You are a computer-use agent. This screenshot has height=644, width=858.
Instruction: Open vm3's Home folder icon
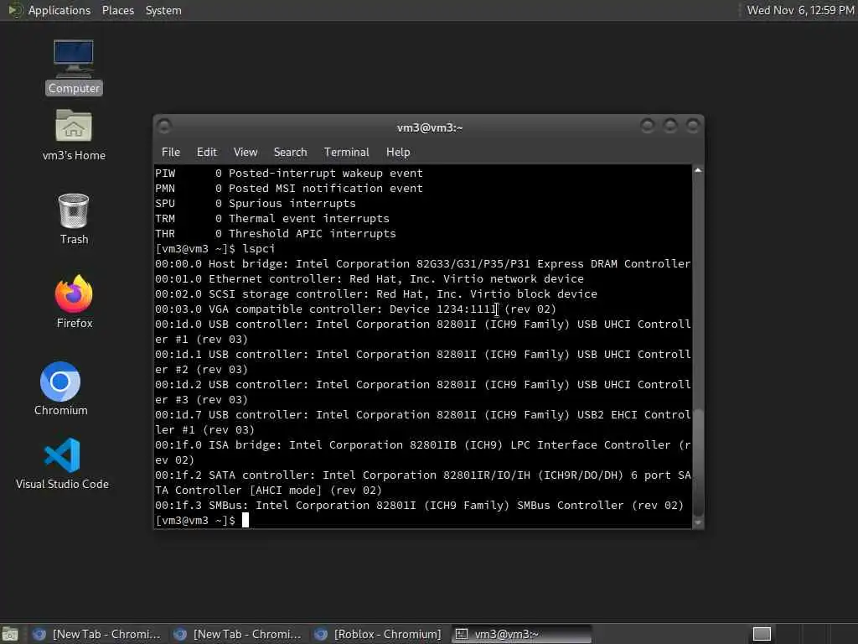(74, 135)
